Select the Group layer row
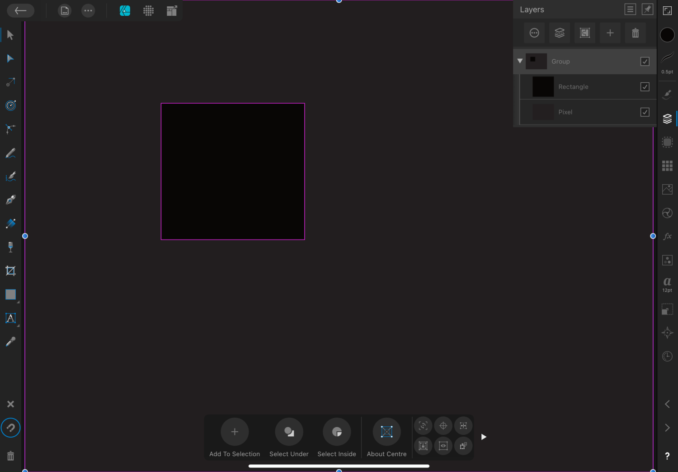 tap(585, 61)
